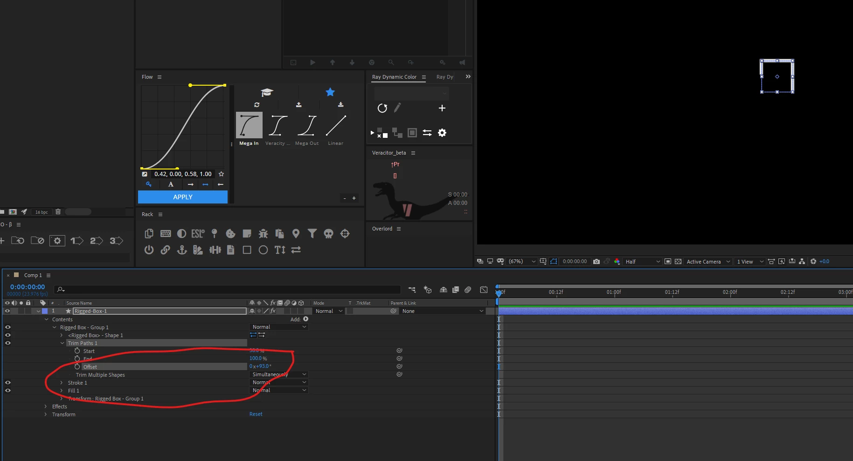Toggle the Offset property stopwatch
The width and height of the screenshot is (853, 461).
tap(77, 367)
